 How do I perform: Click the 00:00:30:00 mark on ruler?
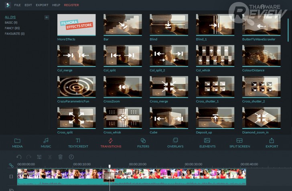[193, 164]
